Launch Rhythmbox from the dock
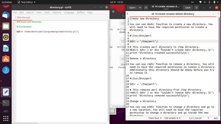Screen dimensions: 221x124 pyautogui.click(x=6, y=37)
